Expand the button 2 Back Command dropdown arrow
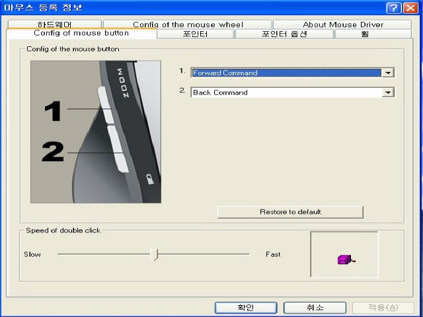 (388, 92)
